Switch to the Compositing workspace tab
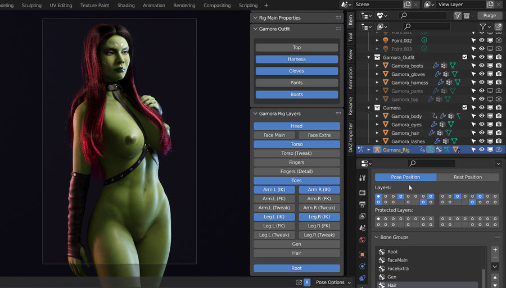The height and width of the screenshot is (288, 506). 217,5
